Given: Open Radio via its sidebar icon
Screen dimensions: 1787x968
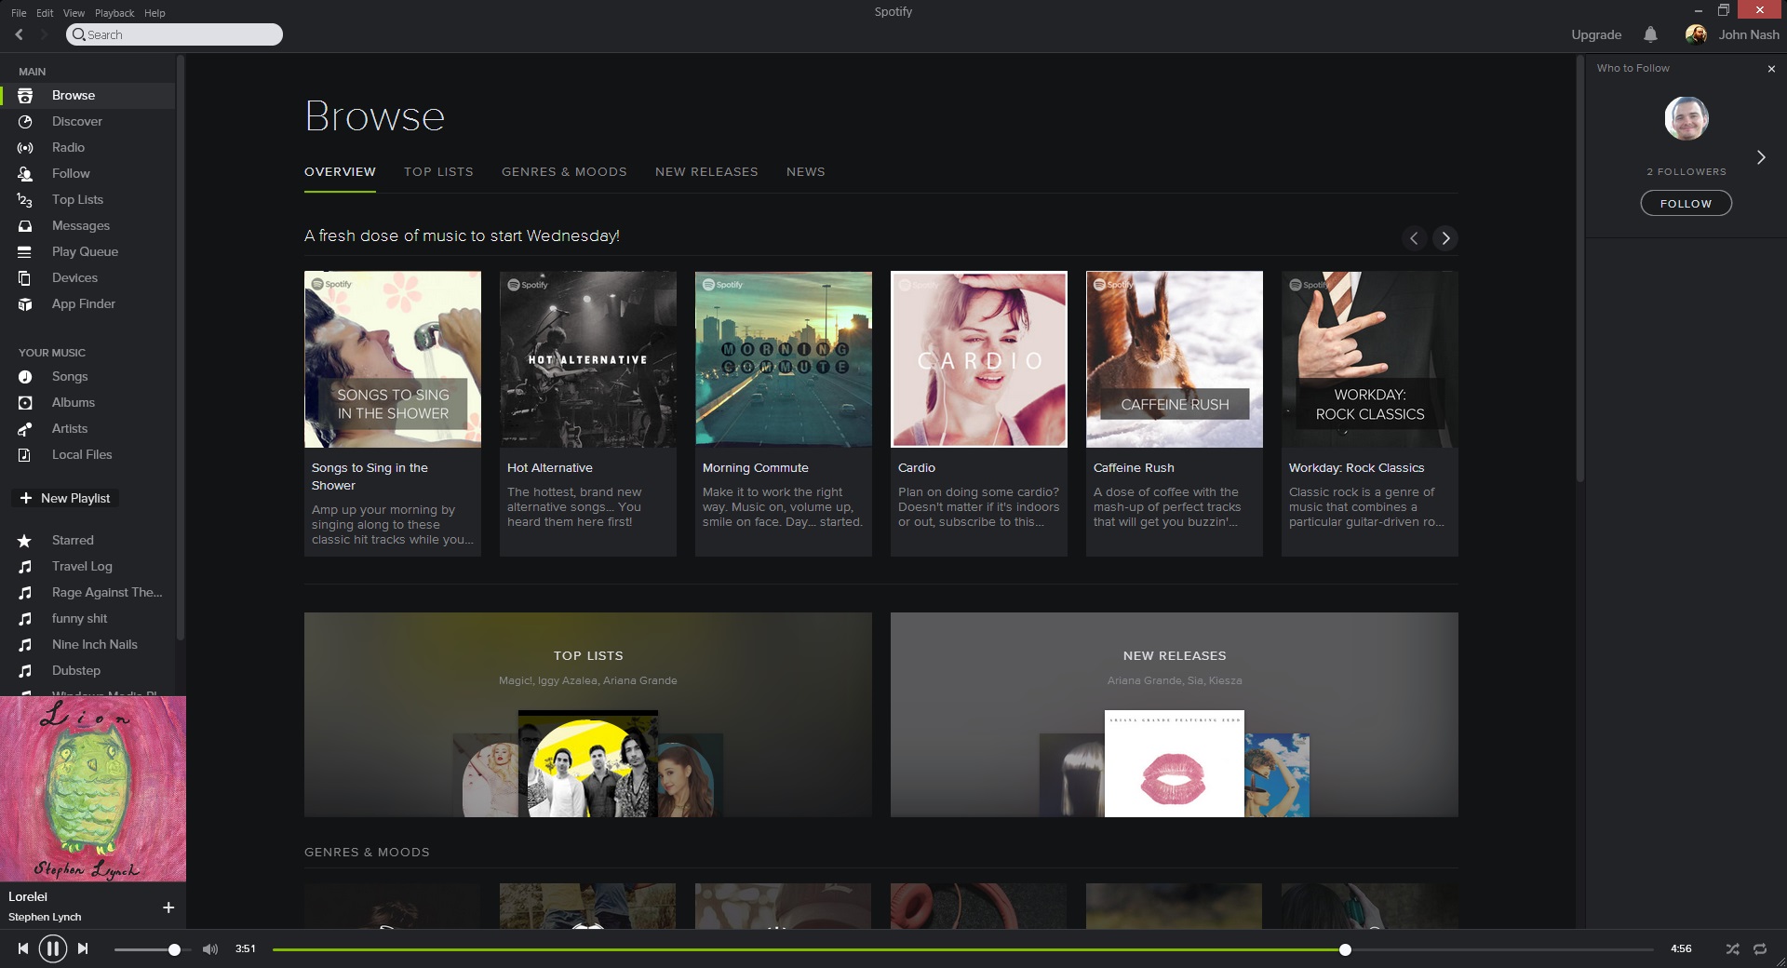Looking at the screenshot, I should click(25, 148).
